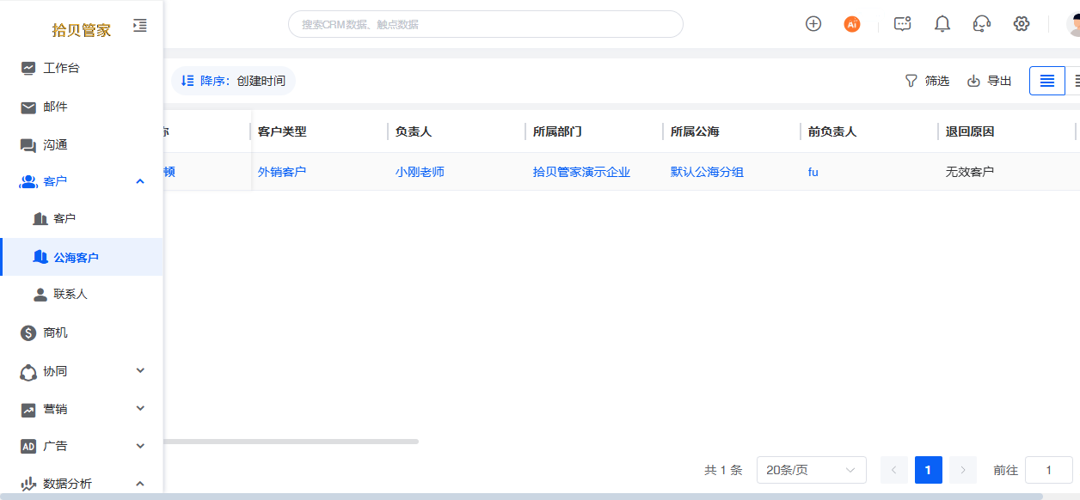
Task: Click the 所属公海 column header
Action: [695, 131]
